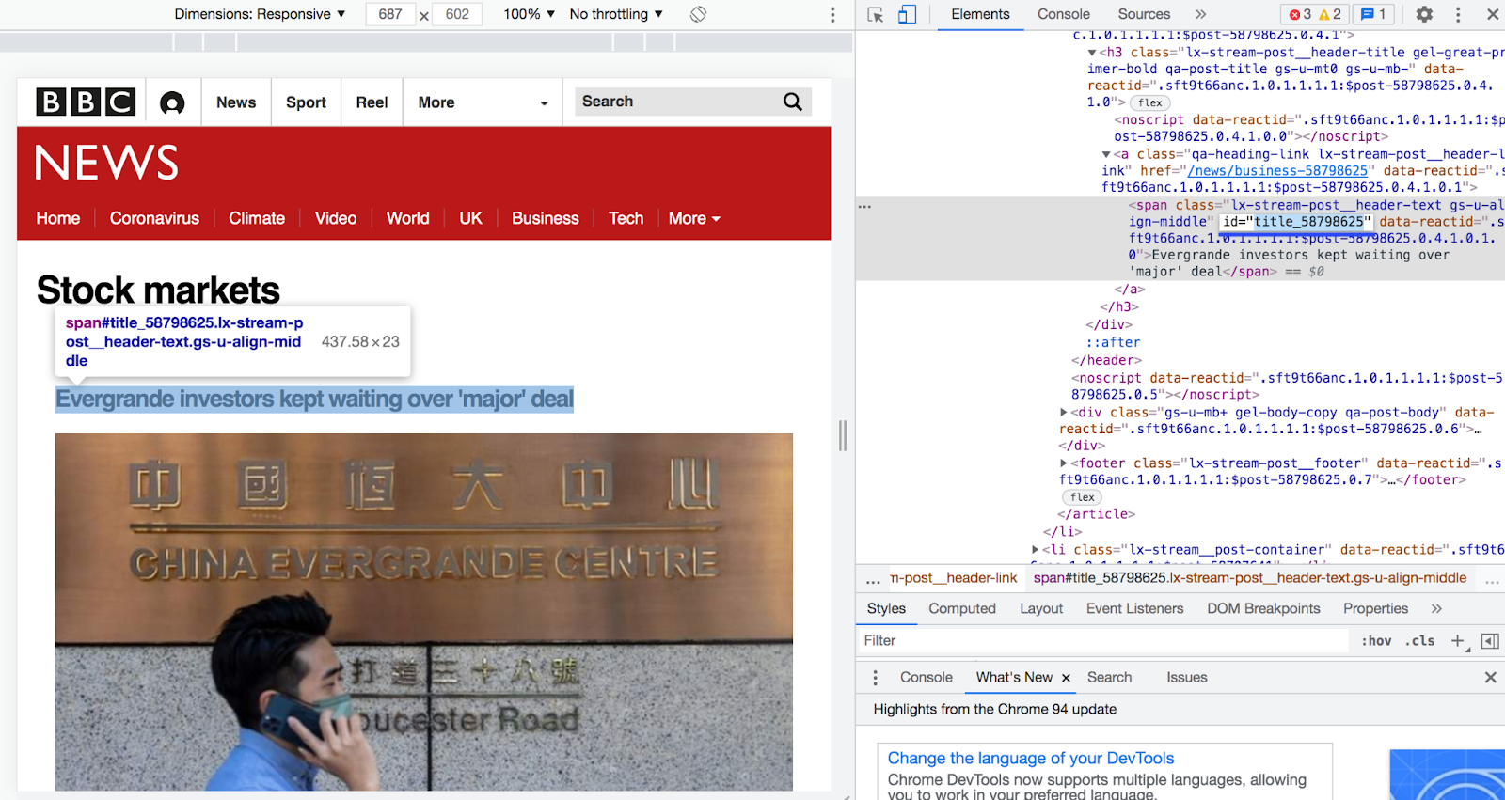Switch to the DevTools Console tab
Screen dimensions: 1505x800
click(x=1064, y=14)
